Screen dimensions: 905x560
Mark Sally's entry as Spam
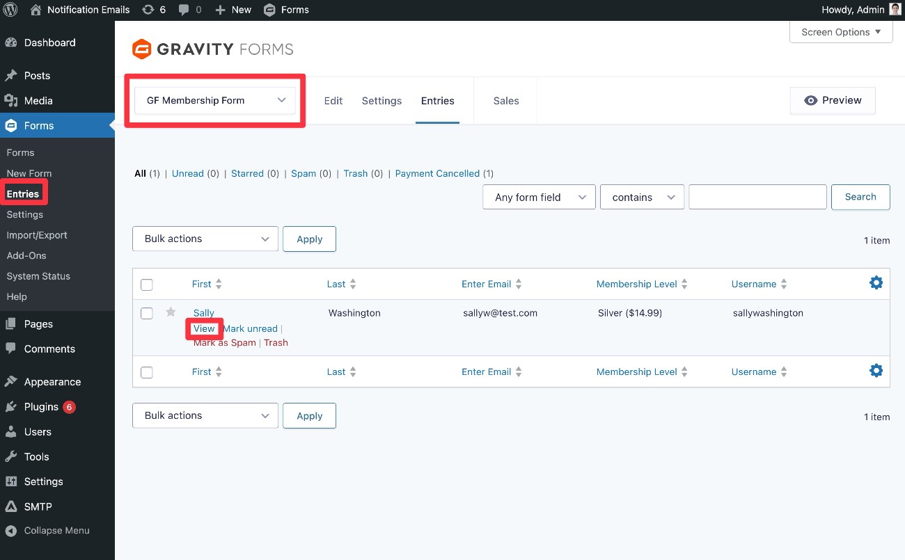click(x=225, y=342)
